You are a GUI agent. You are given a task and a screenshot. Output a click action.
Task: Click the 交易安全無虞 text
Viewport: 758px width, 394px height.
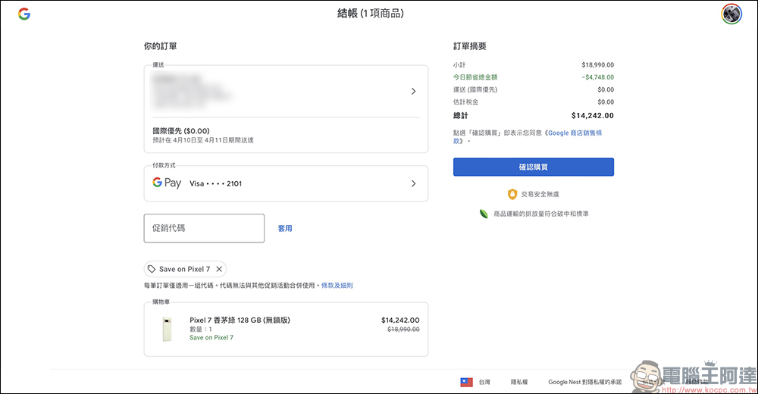(540, 194)
